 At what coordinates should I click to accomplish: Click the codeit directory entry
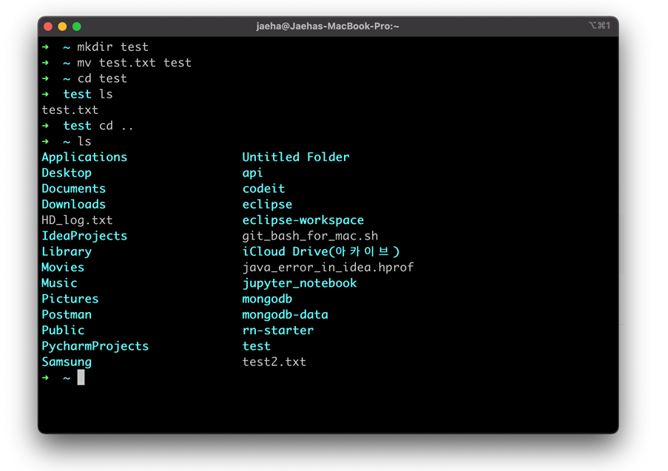263,189
